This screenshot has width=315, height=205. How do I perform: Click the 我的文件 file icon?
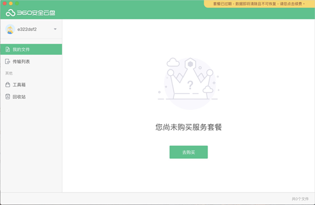[x=7, y=50]
